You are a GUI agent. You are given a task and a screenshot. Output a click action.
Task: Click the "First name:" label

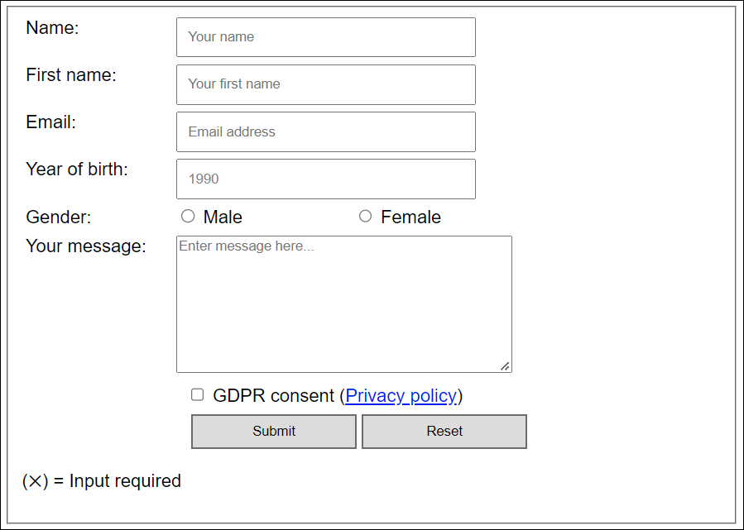(71, 75)
